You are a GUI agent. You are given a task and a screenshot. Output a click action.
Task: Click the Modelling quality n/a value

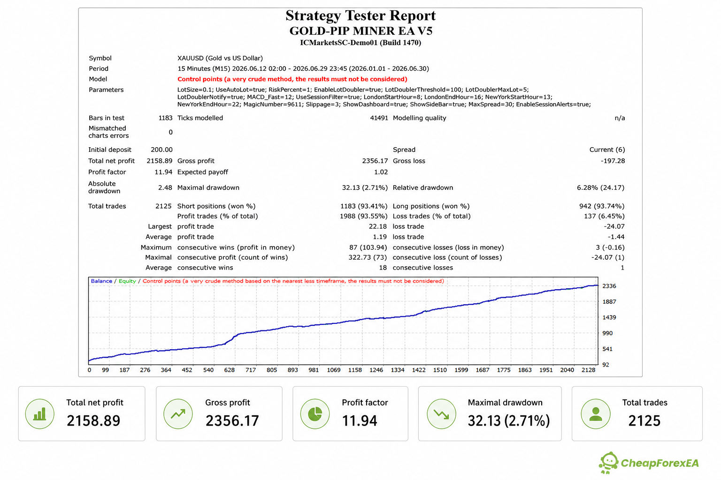[620, 118]
